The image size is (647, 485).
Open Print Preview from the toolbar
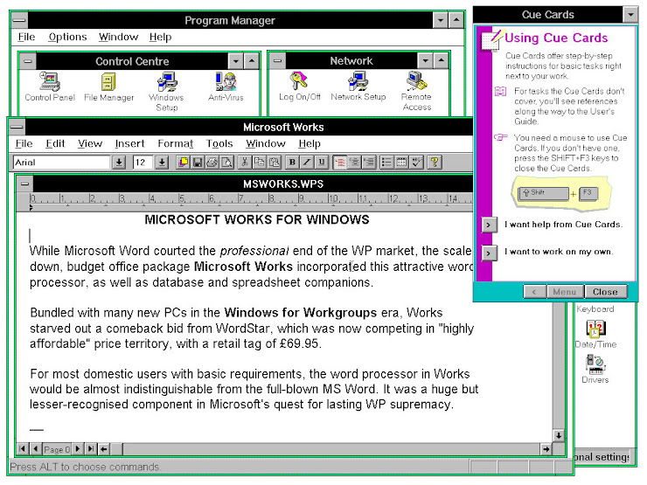[227, 162]
